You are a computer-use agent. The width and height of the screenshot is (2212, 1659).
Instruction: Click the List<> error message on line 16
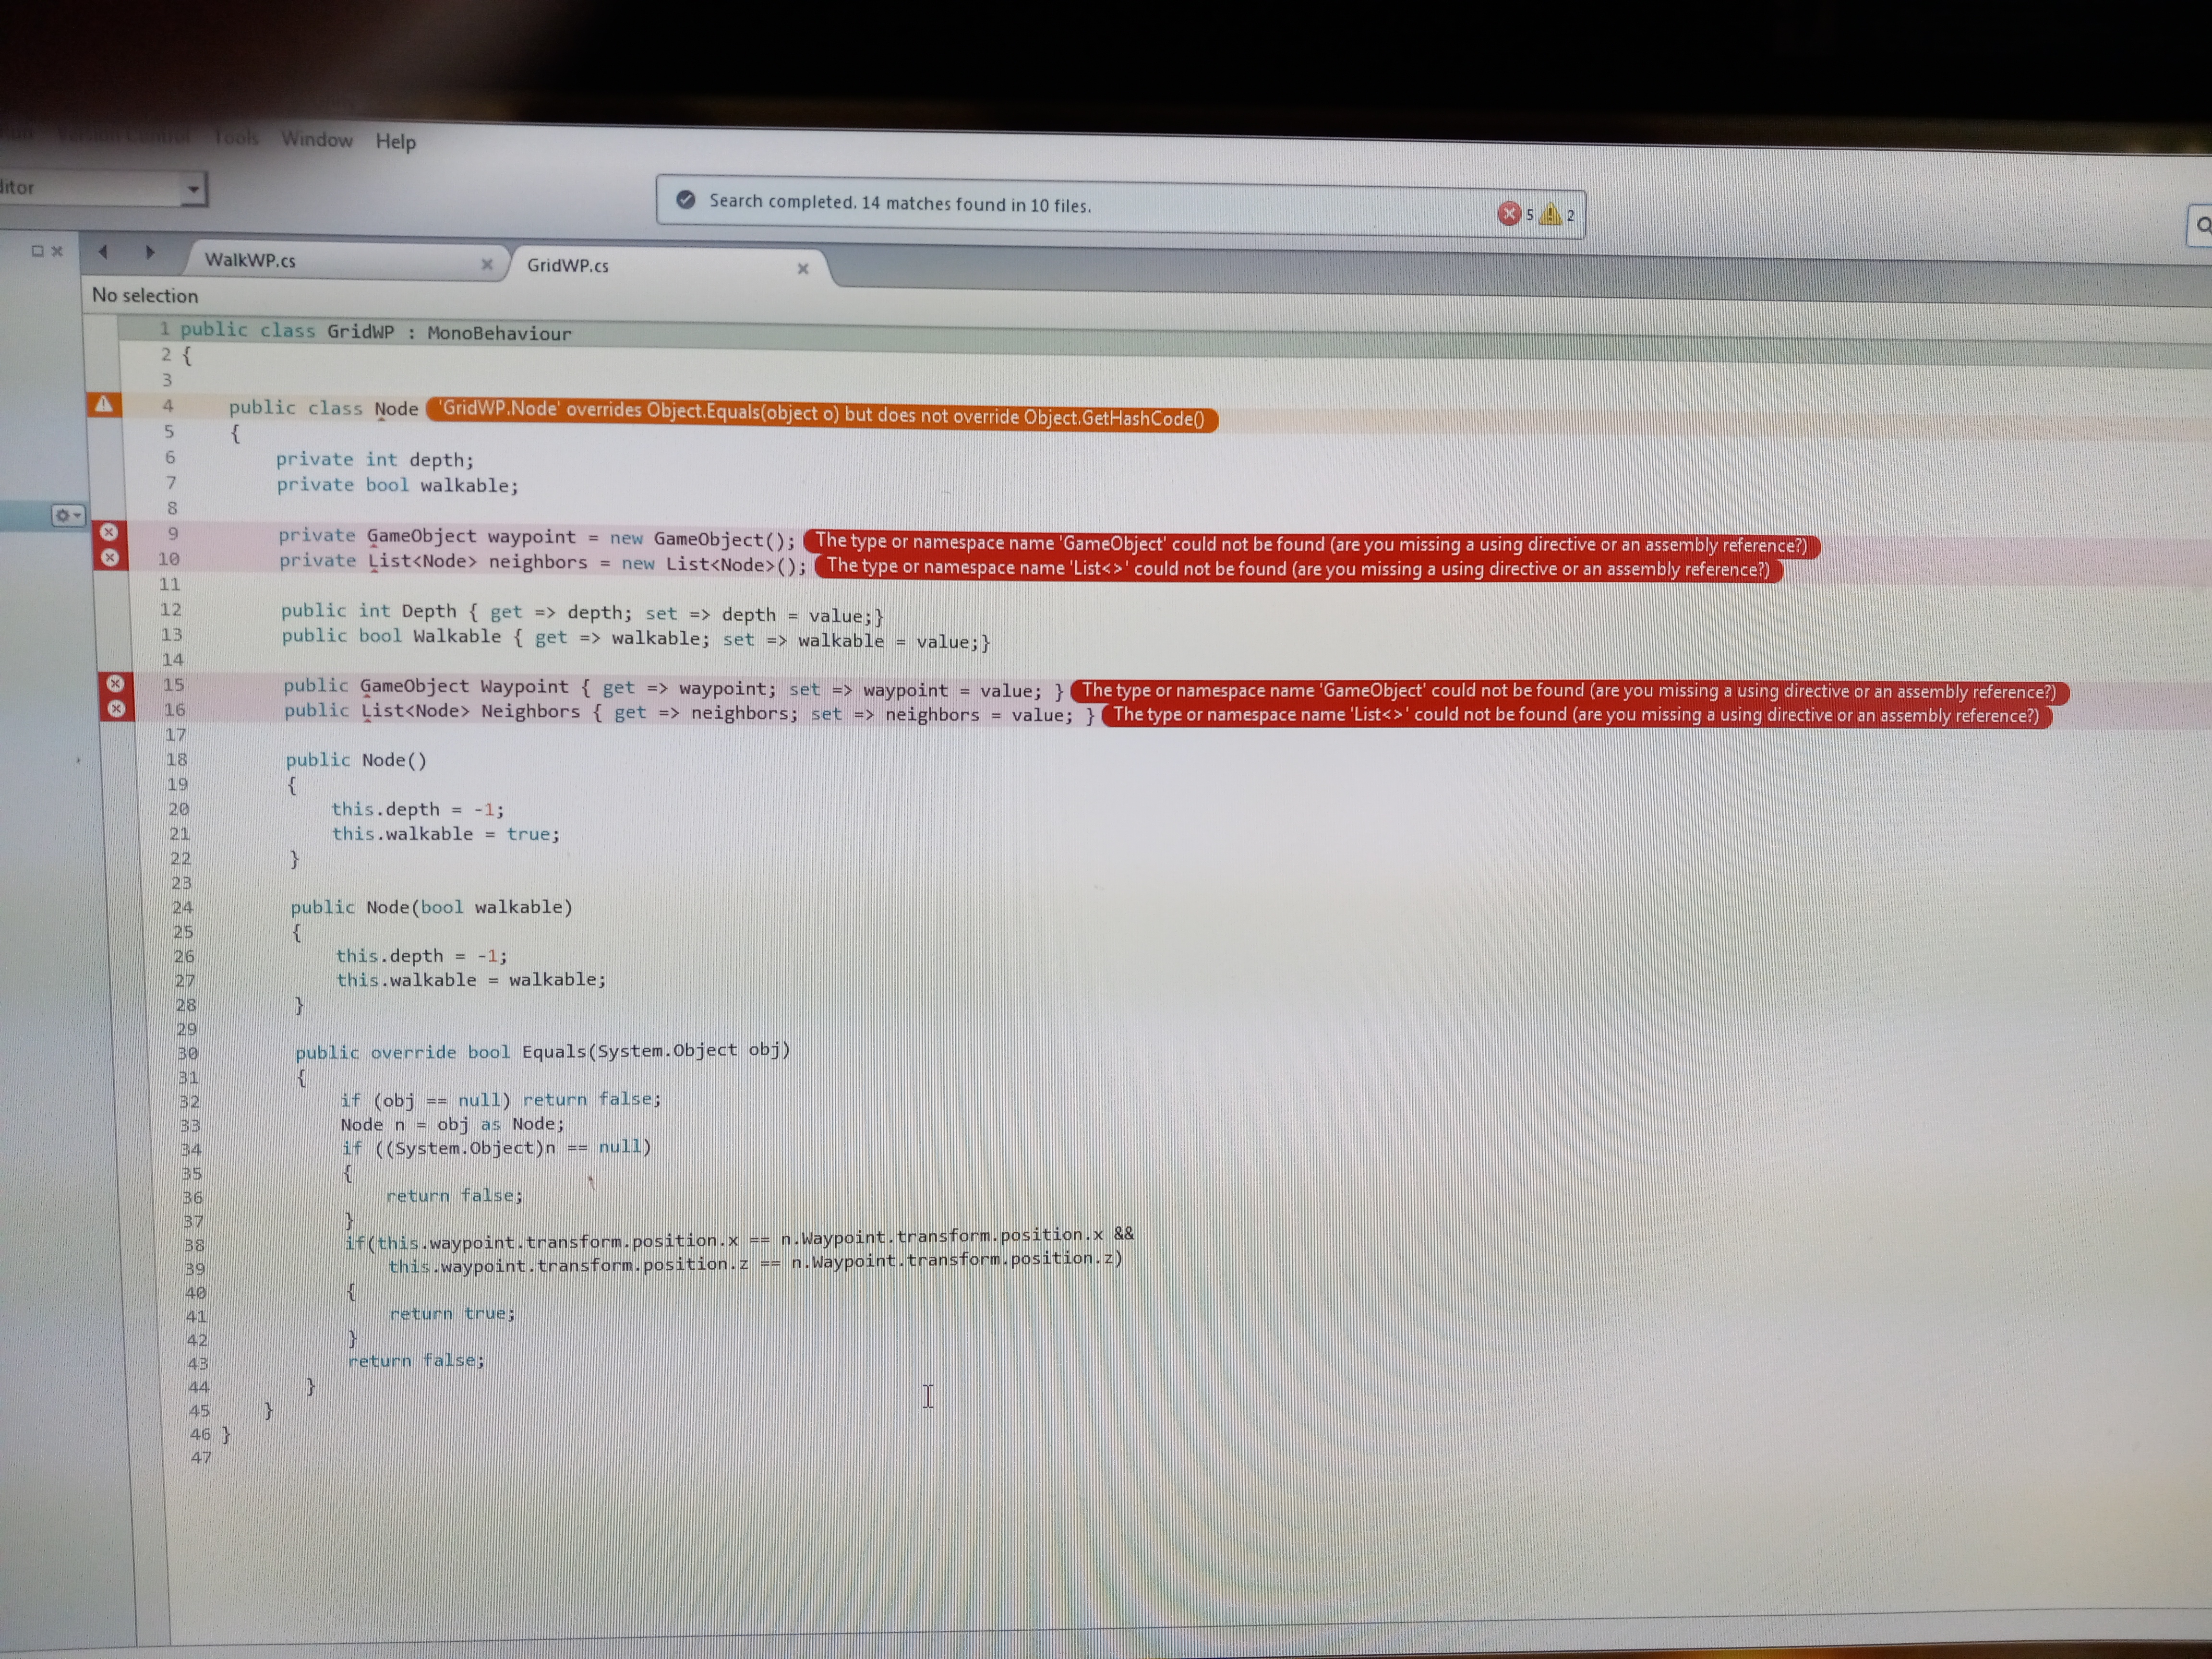(x=1576, y=715)
